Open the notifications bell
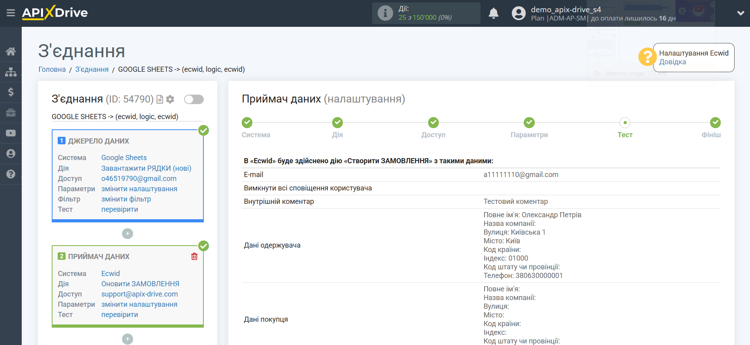 tap(493, 13)
